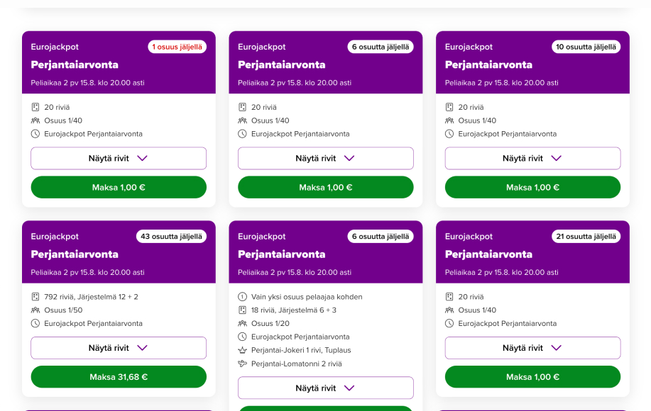
Task: Click the 43 osuutta jäljellä badge
Action: (x=171, y=236)
